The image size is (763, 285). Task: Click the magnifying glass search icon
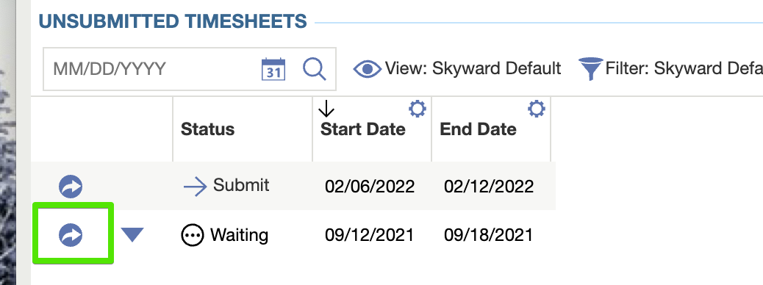click(x=315, y=69)
